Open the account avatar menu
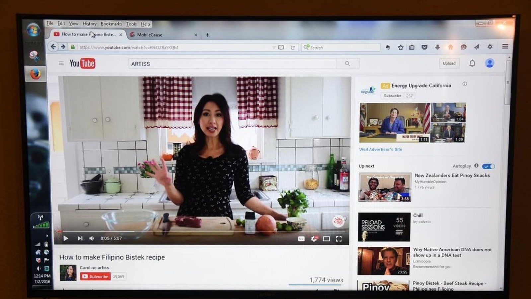The image size is (531, 299). [x=490, y=63]
